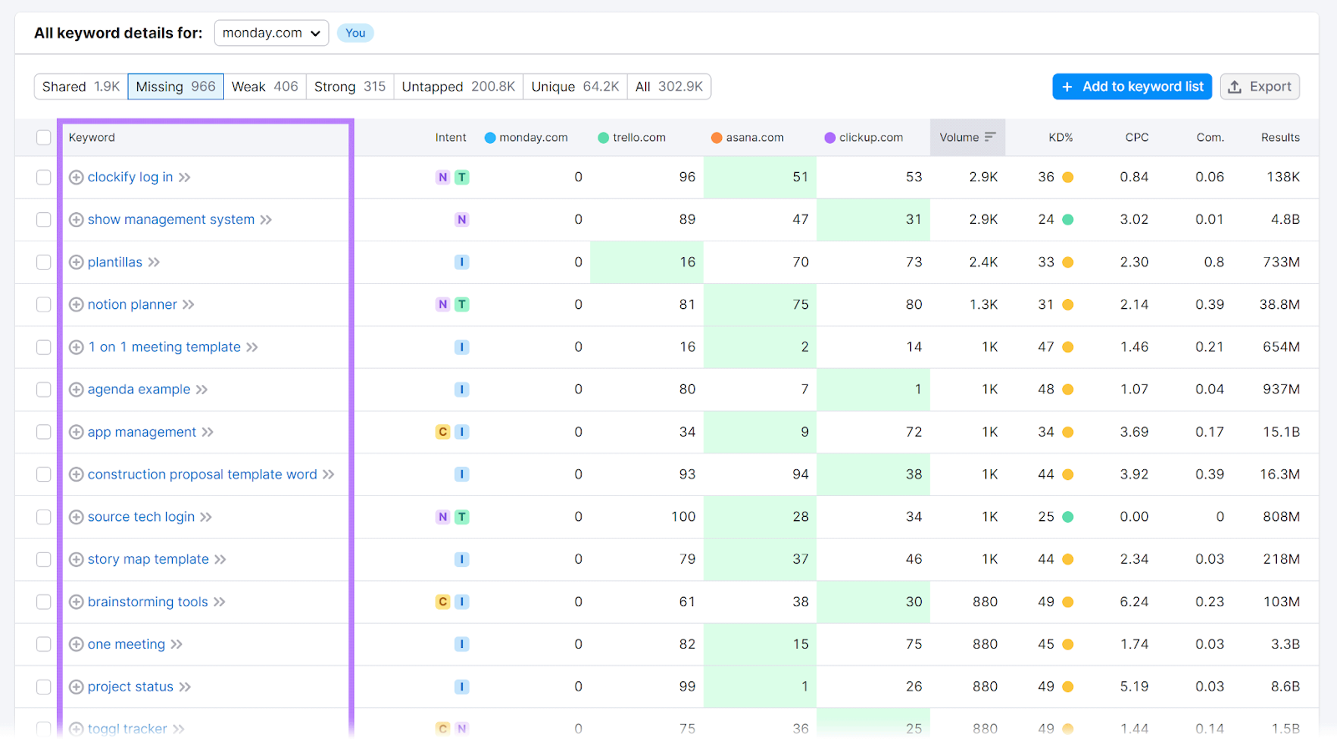The height and width of the screenshot is (744, 1337).
Task: Check the select-all checkbox in table header
Action: click(x=43, y=138)
